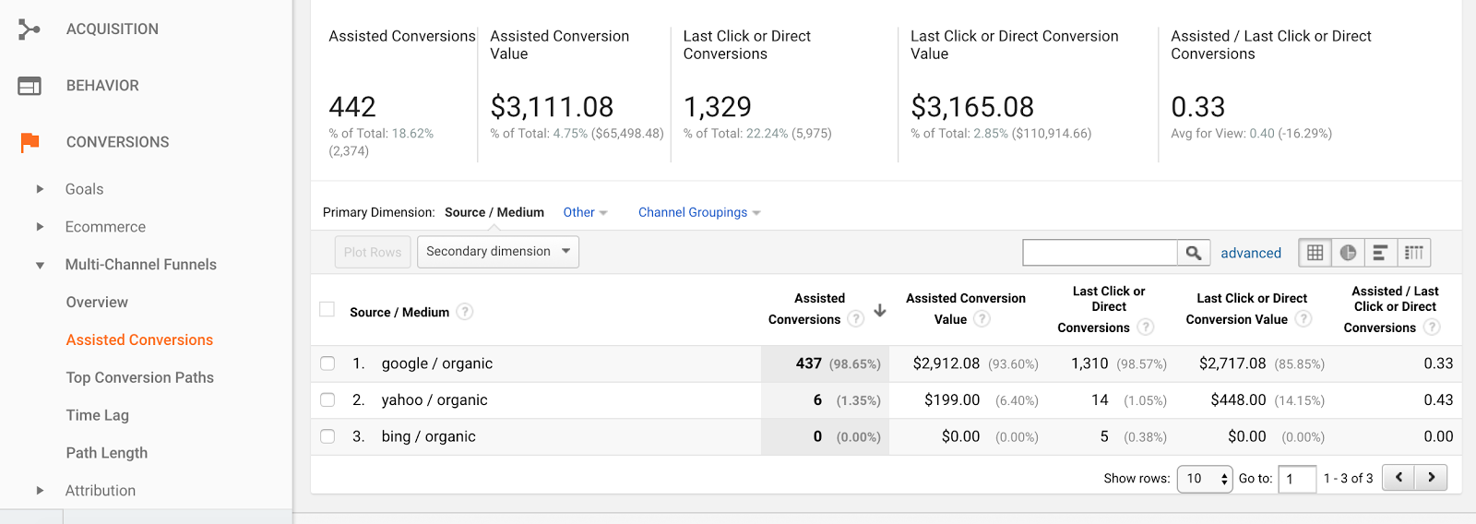
Task: Open the Show rows dropdown
Action: point(1204,479)
